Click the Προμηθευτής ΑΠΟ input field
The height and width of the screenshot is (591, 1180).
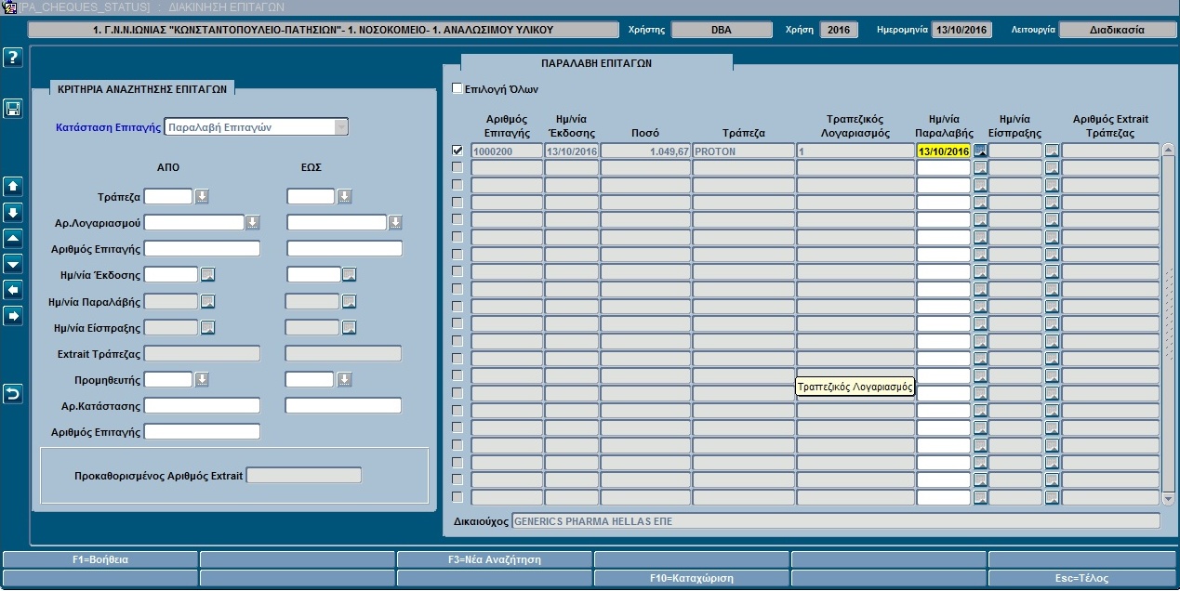click(x=168, y=379)
